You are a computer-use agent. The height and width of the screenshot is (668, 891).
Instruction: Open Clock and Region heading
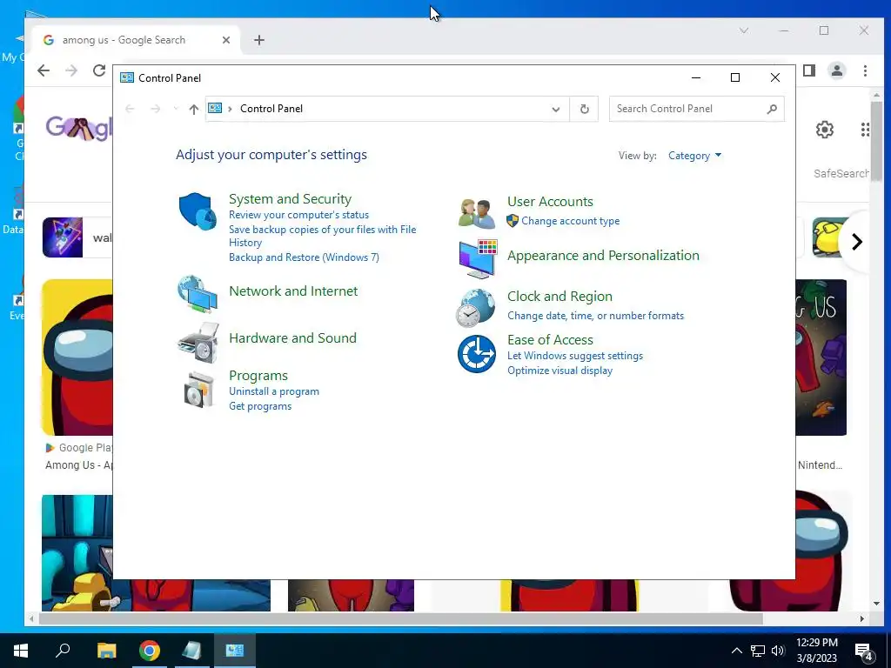(559, 297)
